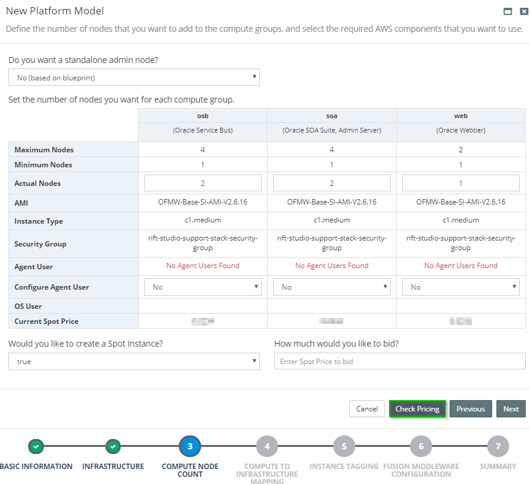Click the Summary step circle
This screenshot has width=530, height=484.
click(497, 446)
